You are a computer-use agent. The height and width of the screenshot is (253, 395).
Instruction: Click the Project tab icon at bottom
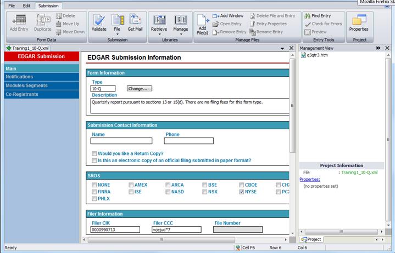click(304, 239)
